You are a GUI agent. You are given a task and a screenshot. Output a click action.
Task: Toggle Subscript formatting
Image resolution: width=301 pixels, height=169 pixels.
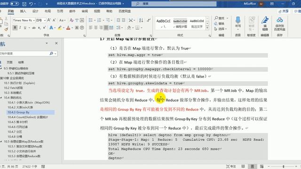coord(39,28)
